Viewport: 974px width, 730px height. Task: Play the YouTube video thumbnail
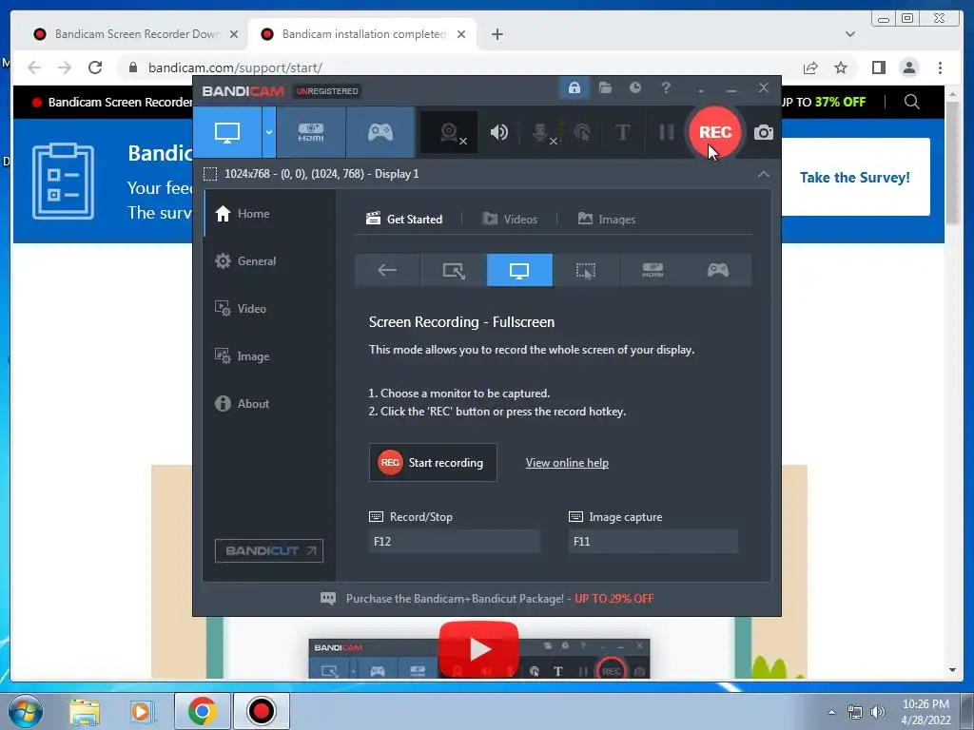point(478,649)
